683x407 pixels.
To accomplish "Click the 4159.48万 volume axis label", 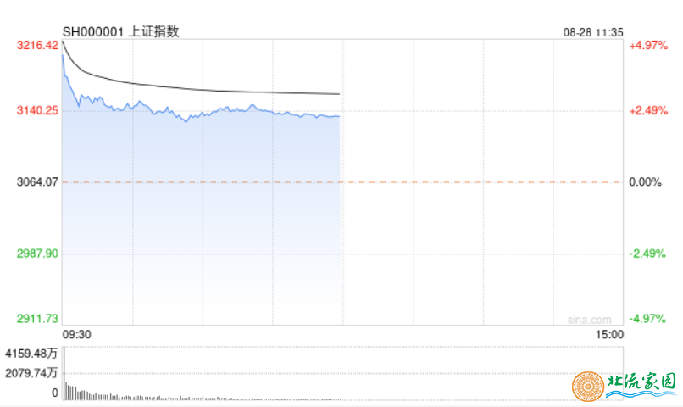I will pyautogui.click(x=31, y=354).
